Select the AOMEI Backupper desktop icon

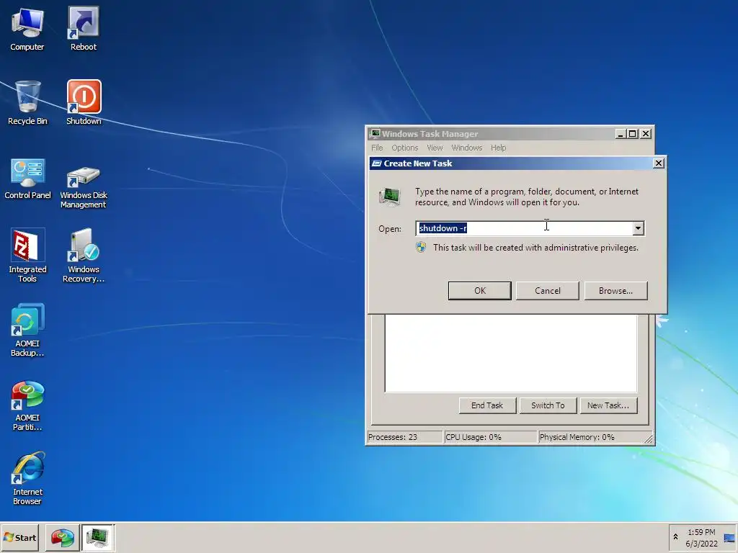tap(27, 330)
